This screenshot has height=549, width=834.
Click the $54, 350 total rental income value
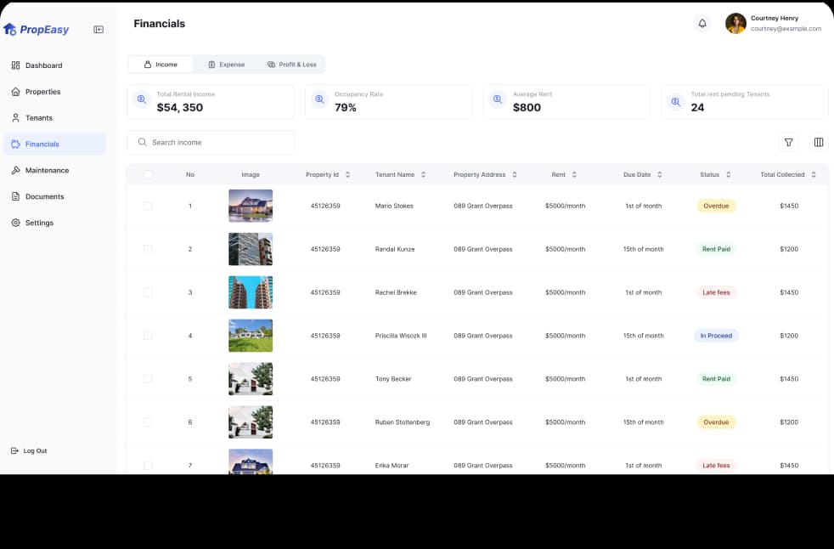pos(180,108)
